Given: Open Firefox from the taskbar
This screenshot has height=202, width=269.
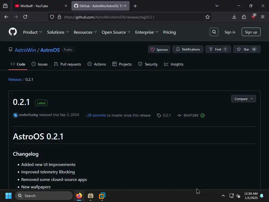Looking at the screenshot, I should [x=79, y=196].
